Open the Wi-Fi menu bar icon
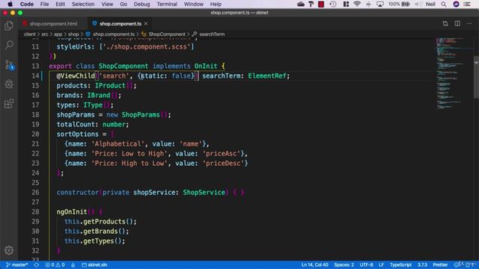 pyautogui.click(x=357, y=4)
